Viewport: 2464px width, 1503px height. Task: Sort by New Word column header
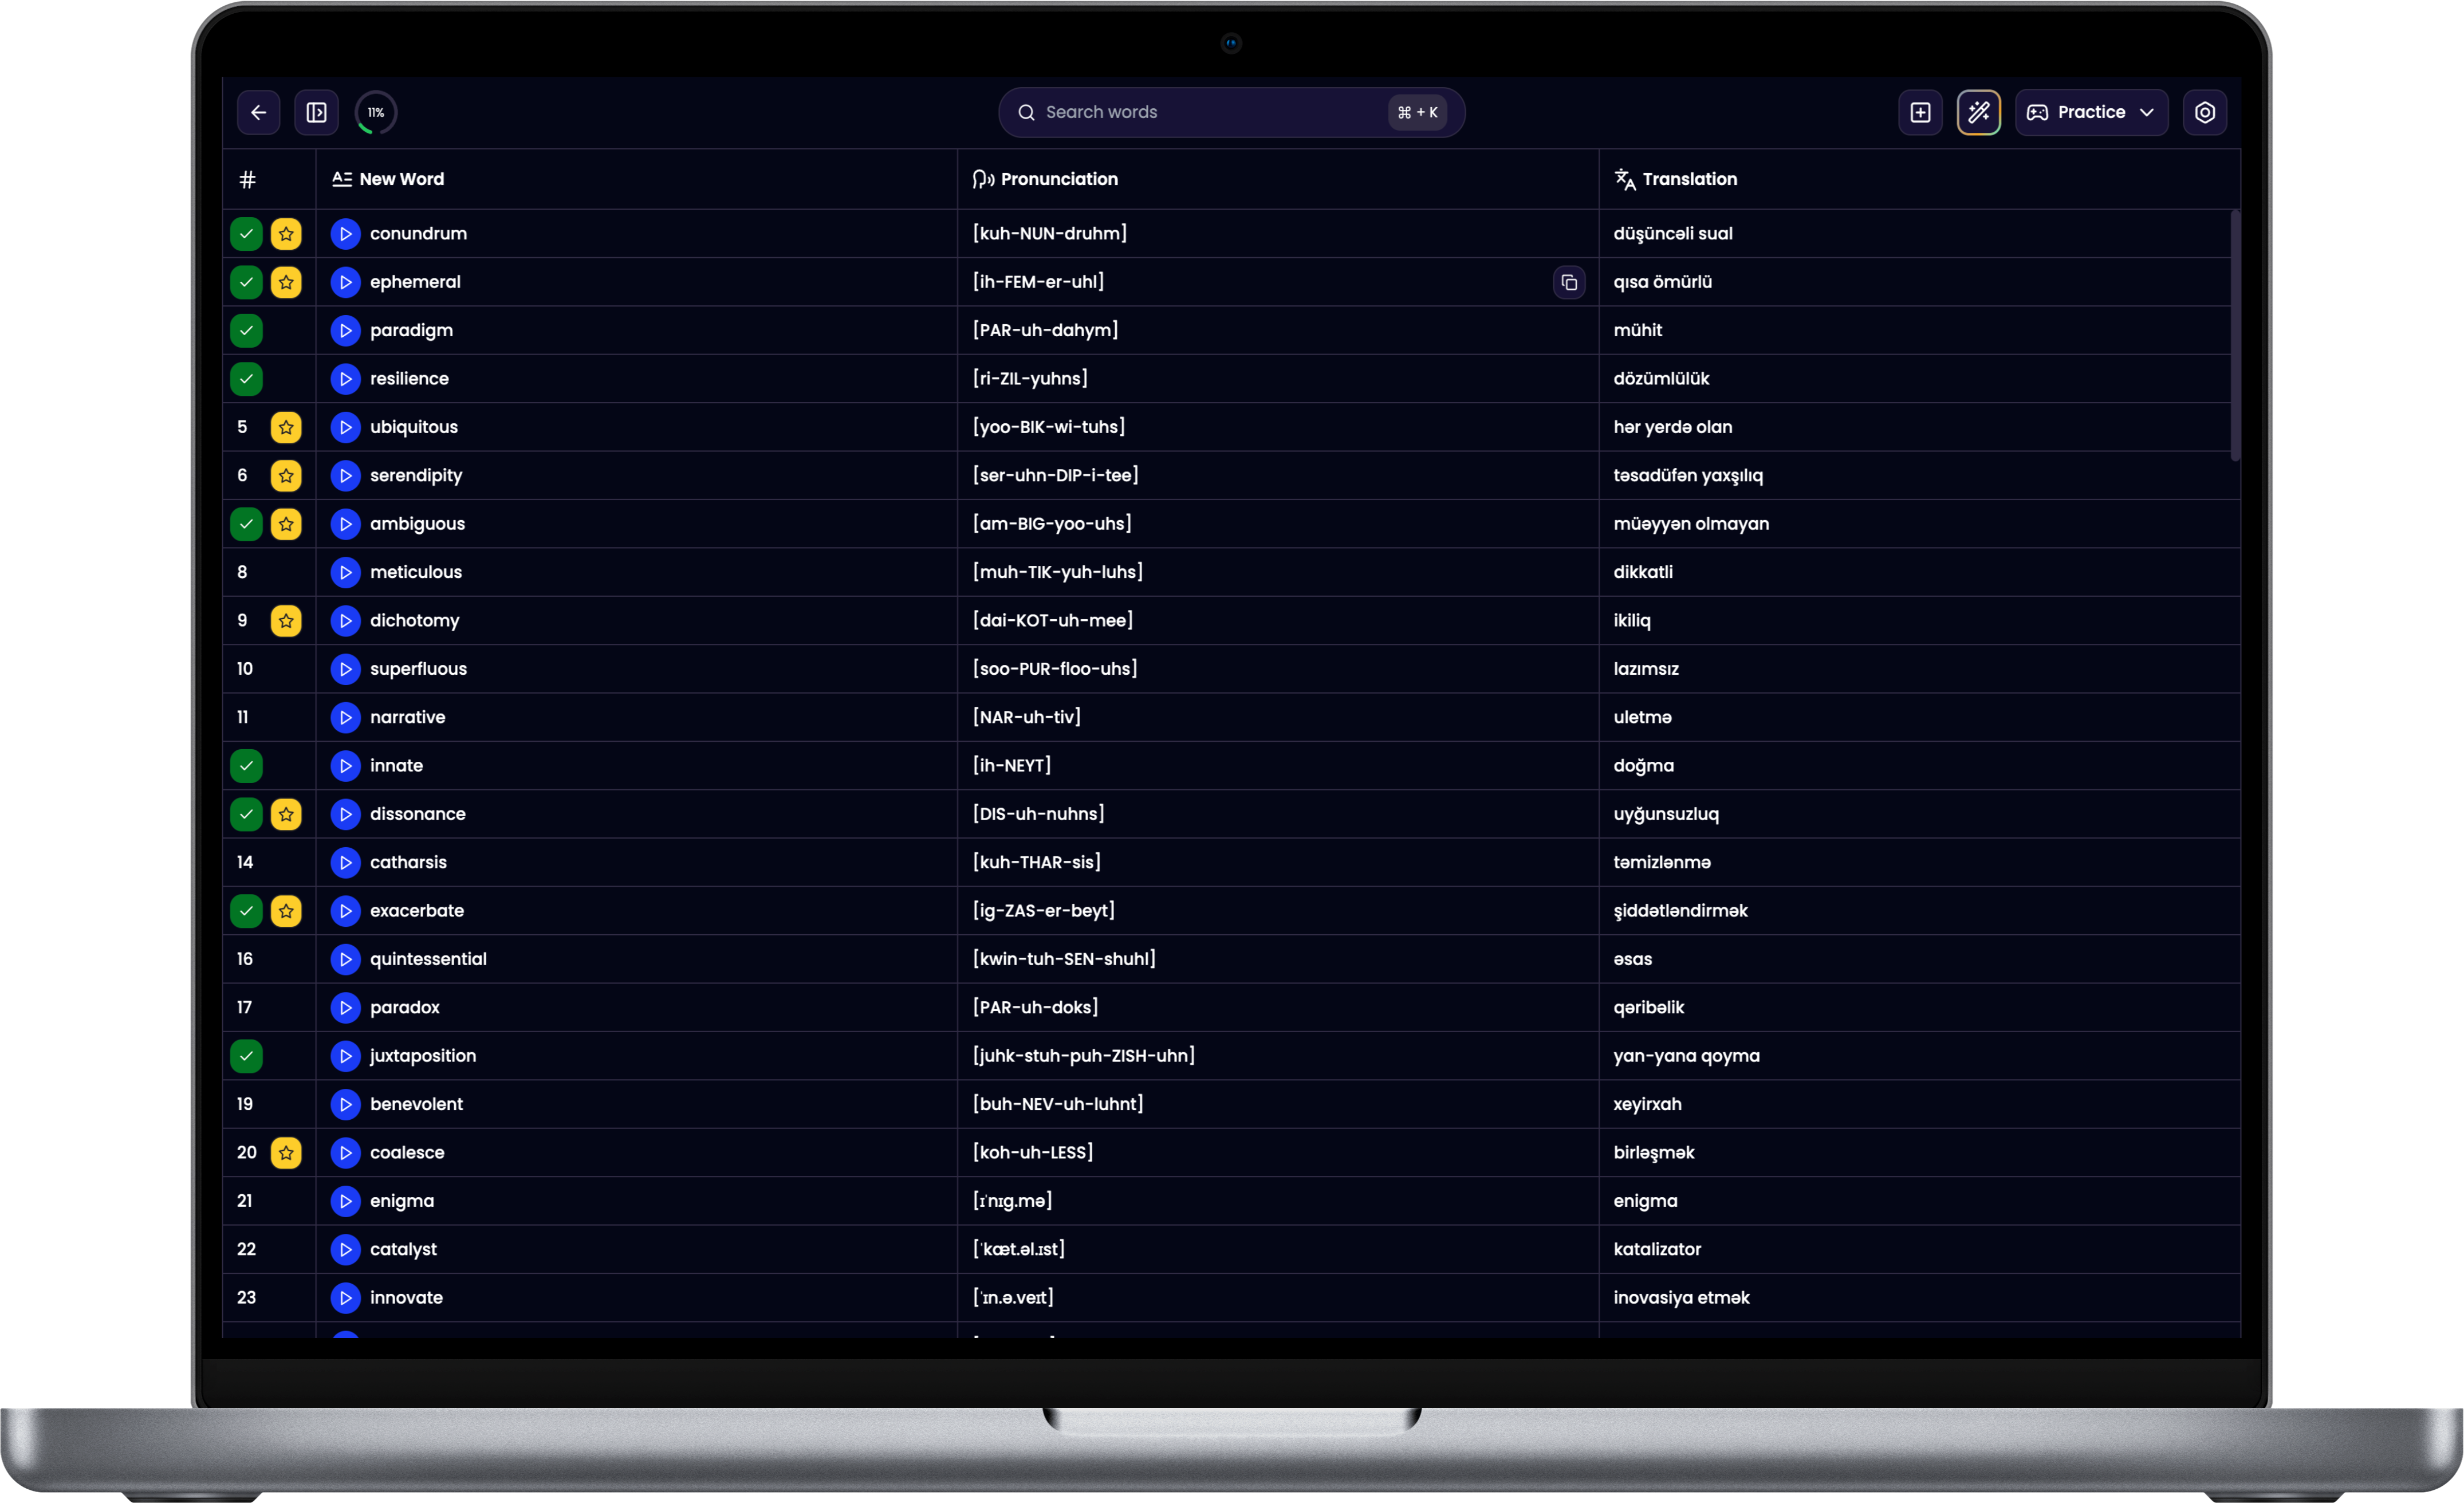click(x=400, y=179)
